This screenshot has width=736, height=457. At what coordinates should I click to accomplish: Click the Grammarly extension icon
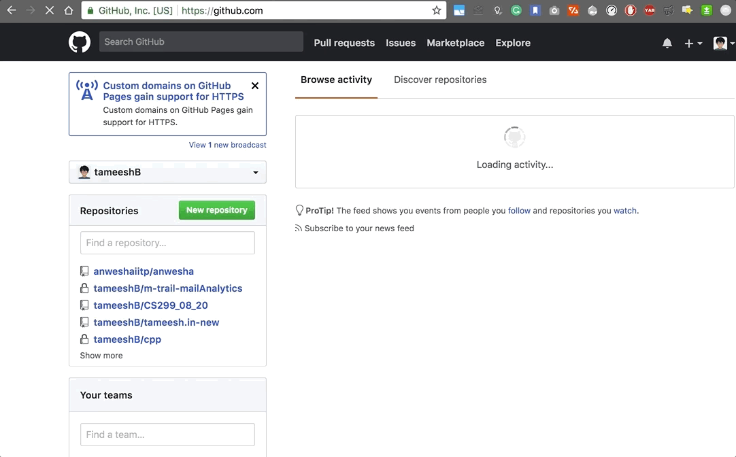pyautogui.click(x=516, y=10)
